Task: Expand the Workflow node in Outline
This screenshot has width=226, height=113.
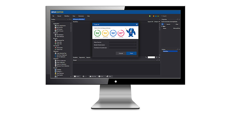Action: click(x=162, y=51)
